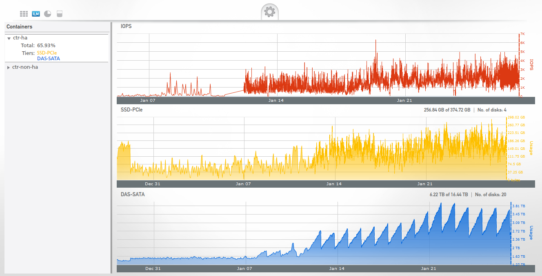Click the Jan 07 marker on IOPS timeline
Screen dimensions: 542x276
click(148, 101)
